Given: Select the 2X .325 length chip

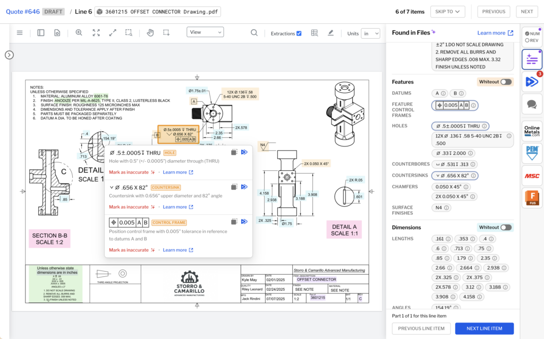Looking at the screenshot, I should coord(446,277).
